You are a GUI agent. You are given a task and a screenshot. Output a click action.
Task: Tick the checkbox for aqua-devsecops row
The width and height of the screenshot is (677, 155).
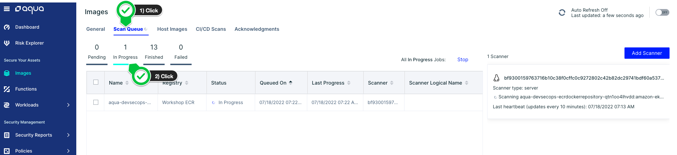96,102
